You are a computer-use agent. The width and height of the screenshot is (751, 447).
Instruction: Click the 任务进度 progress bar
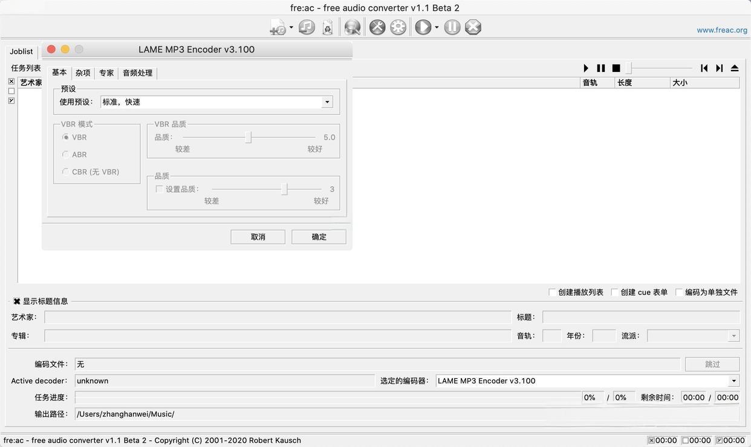(x=328, y=397)
